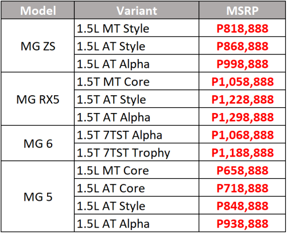The image size is (287, 234).
Task: Select the P938,888 price cell
Action: (242, 223)
